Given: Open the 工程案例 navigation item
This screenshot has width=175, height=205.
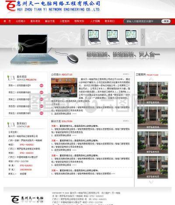Looking at the screenshot, I should 64,21.
